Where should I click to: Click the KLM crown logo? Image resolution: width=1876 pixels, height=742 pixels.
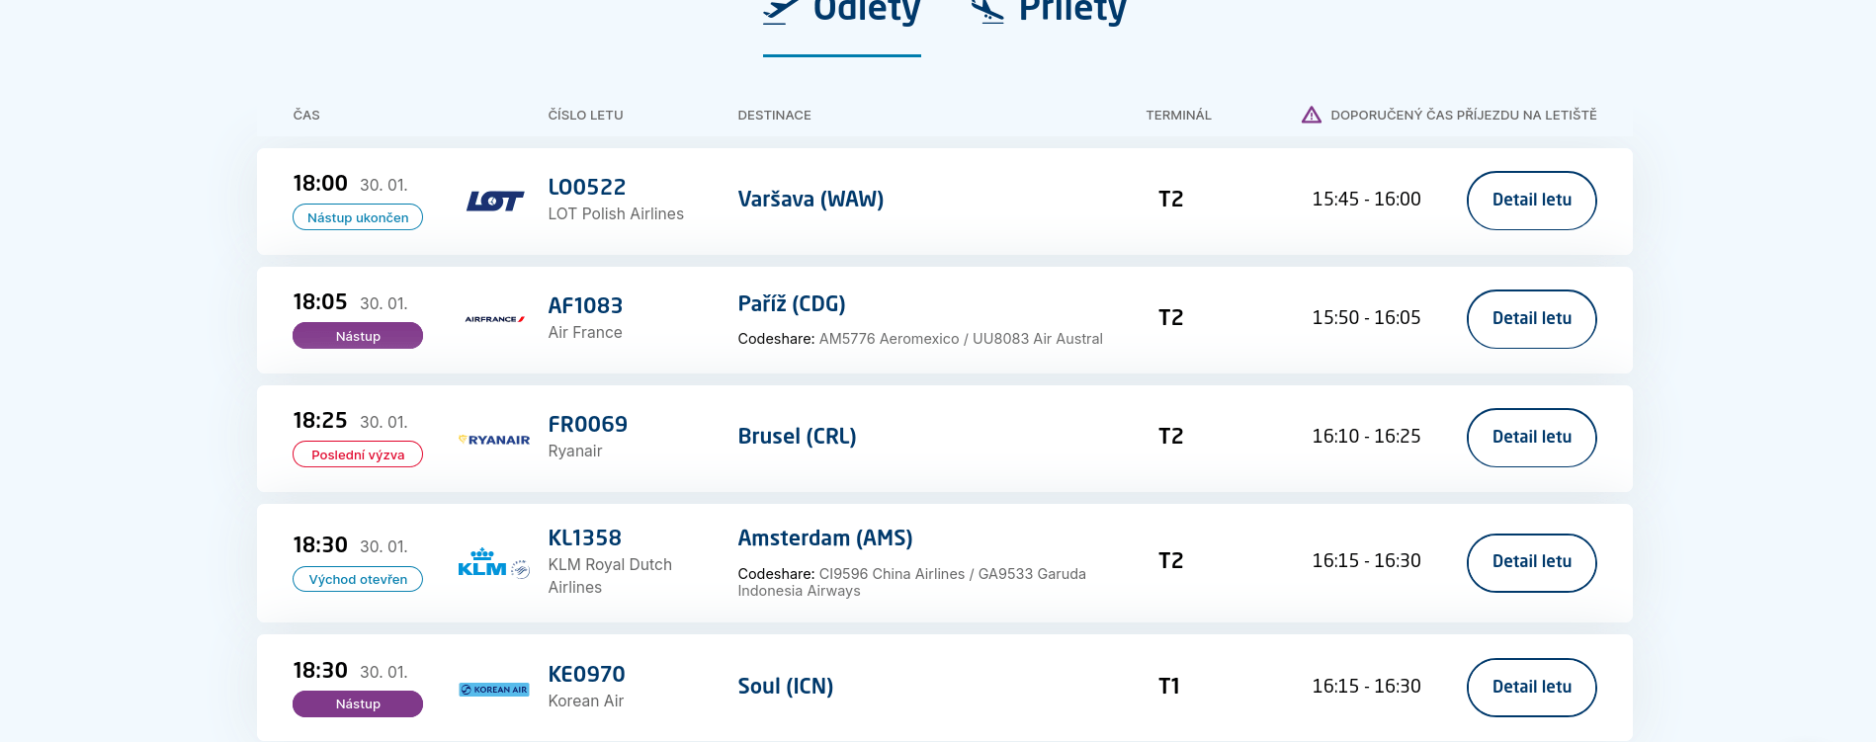[x=482, y=563]
